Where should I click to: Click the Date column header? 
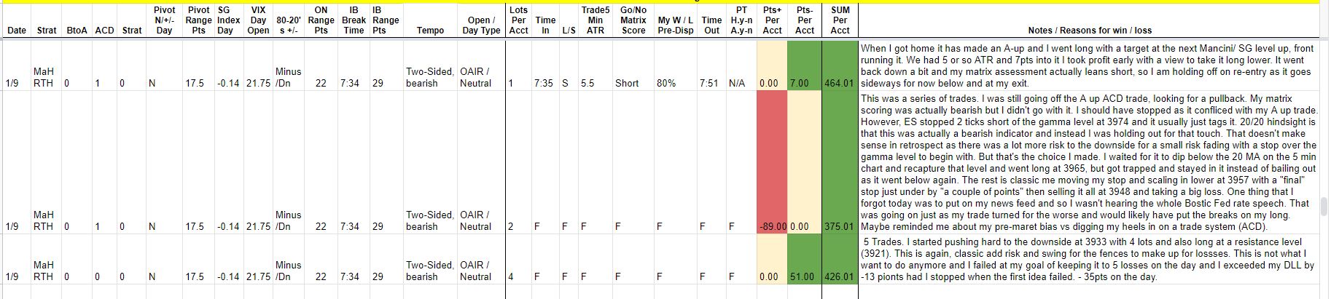pos(16,31)
